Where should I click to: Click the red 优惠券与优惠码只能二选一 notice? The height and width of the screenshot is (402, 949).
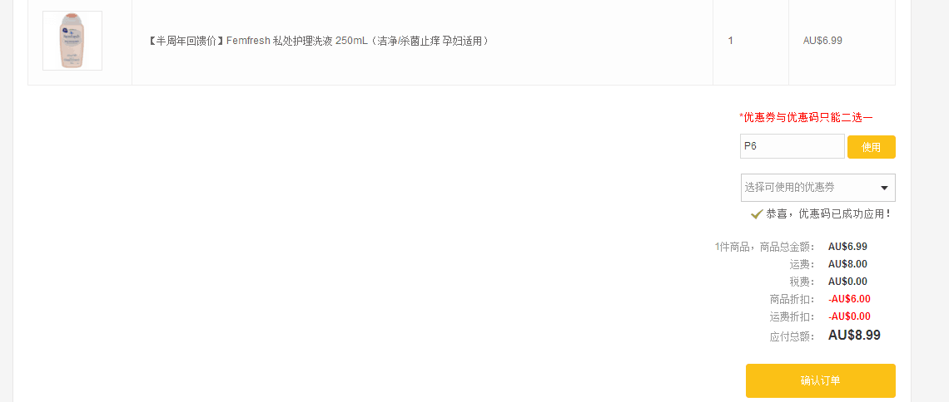coord(806,118)
